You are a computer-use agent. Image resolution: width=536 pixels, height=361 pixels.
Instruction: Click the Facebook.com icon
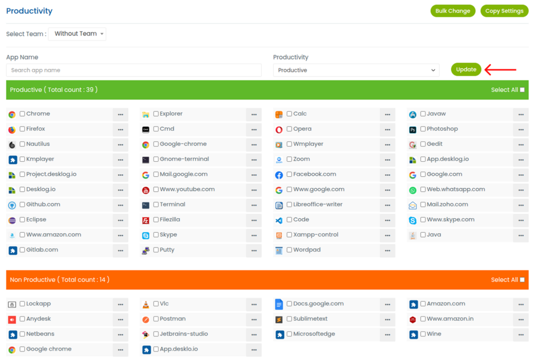pos(279,175)
